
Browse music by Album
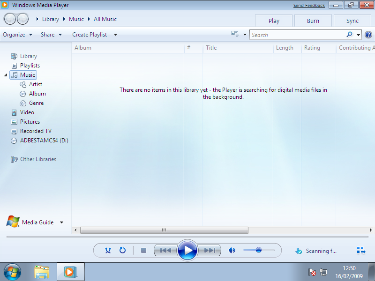33,94
